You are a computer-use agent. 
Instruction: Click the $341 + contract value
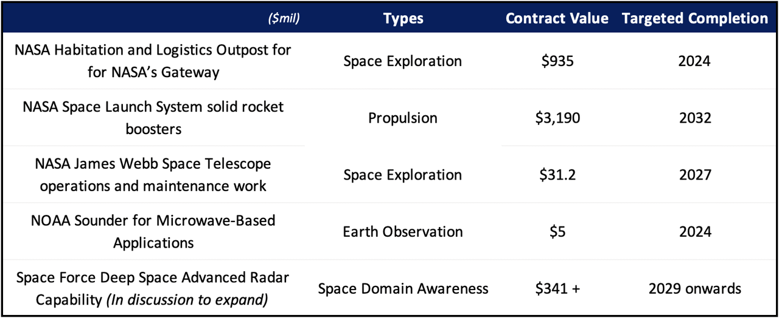pos(557,288)
